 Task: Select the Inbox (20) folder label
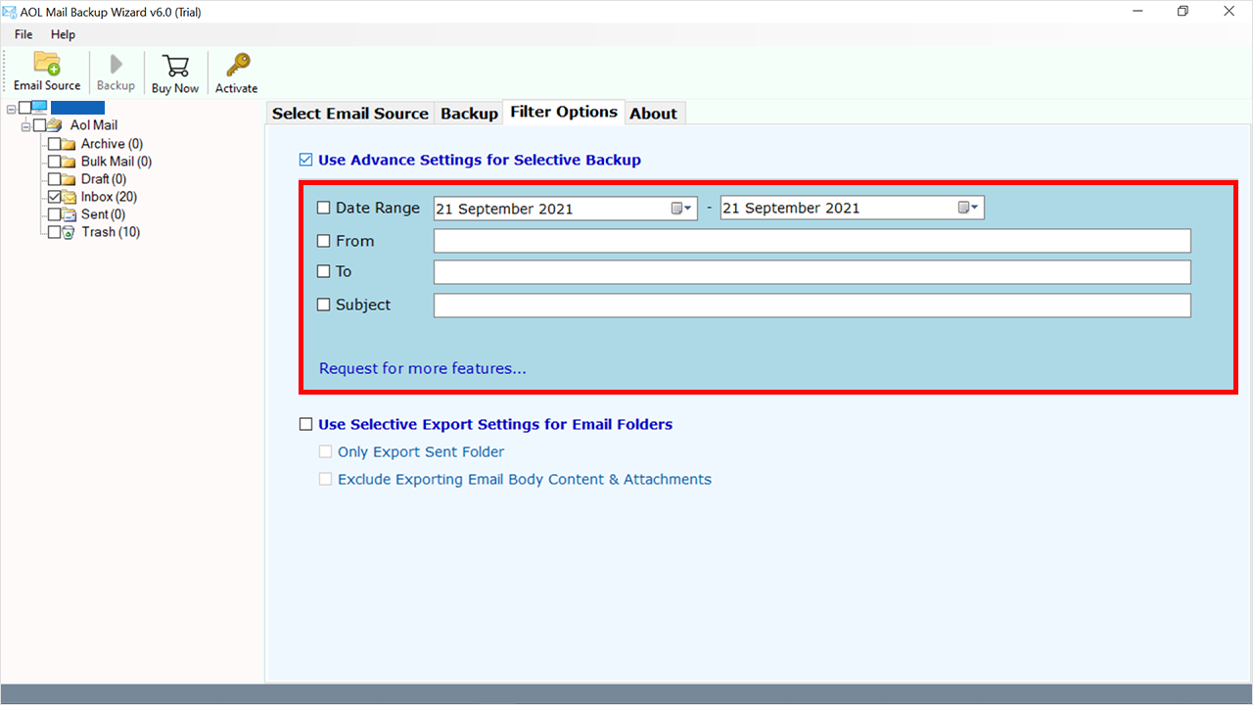[x=109, y=197]
